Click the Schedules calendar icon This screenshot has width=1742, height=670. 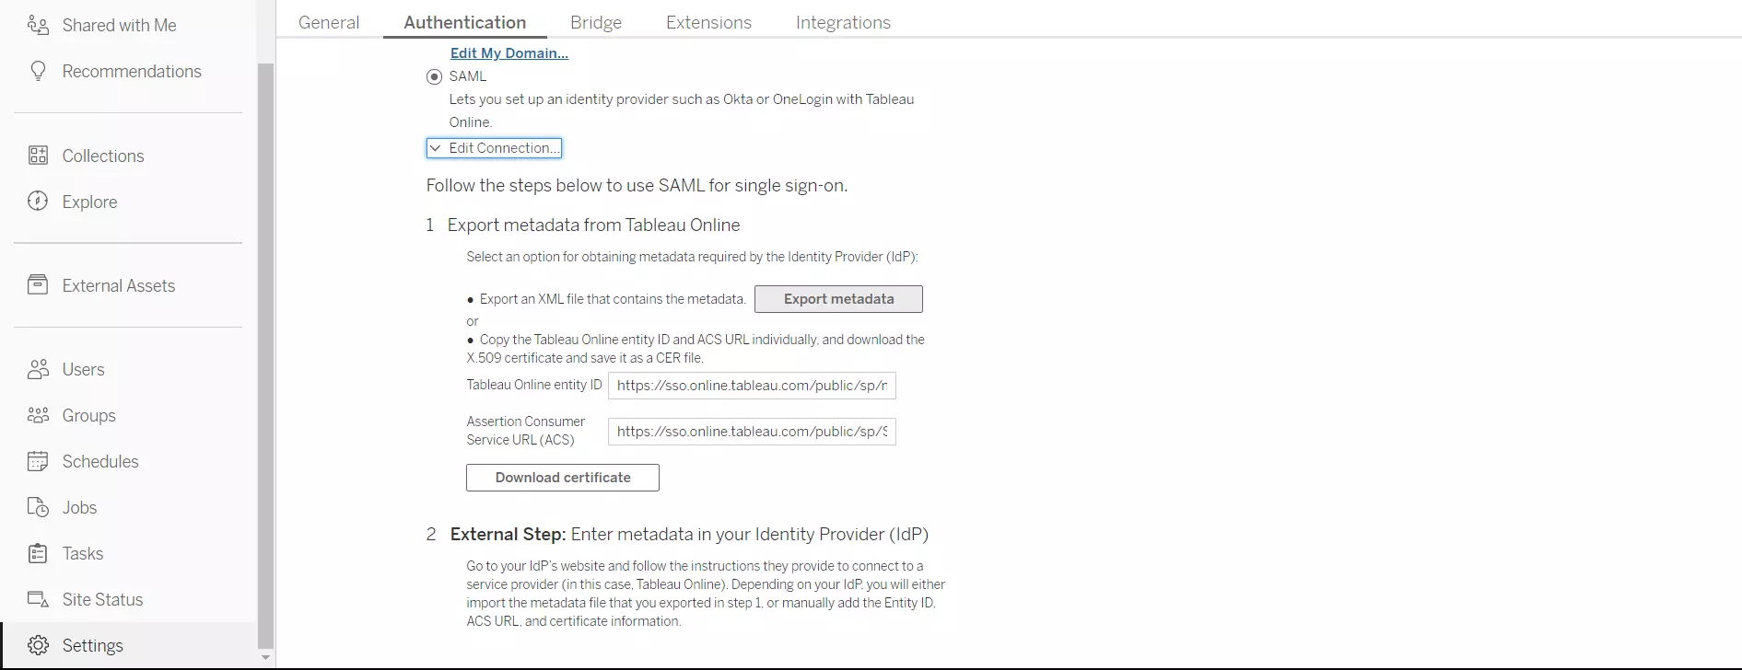pyautogui.click(x=38, y=461)
